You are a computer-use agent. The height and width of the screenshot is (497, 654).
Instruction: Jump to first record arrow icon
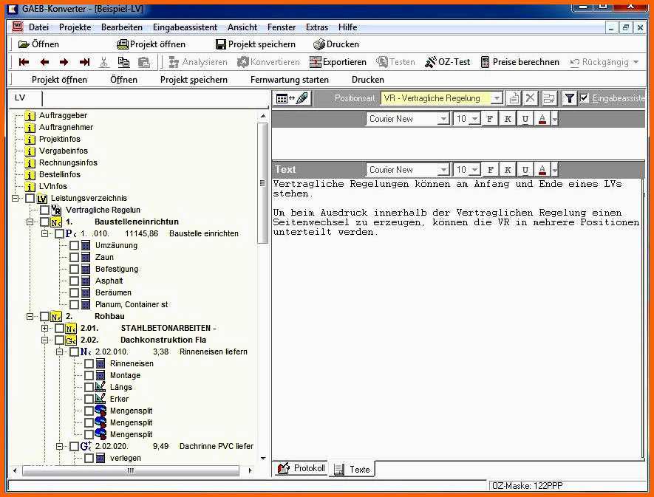(24, 62)
